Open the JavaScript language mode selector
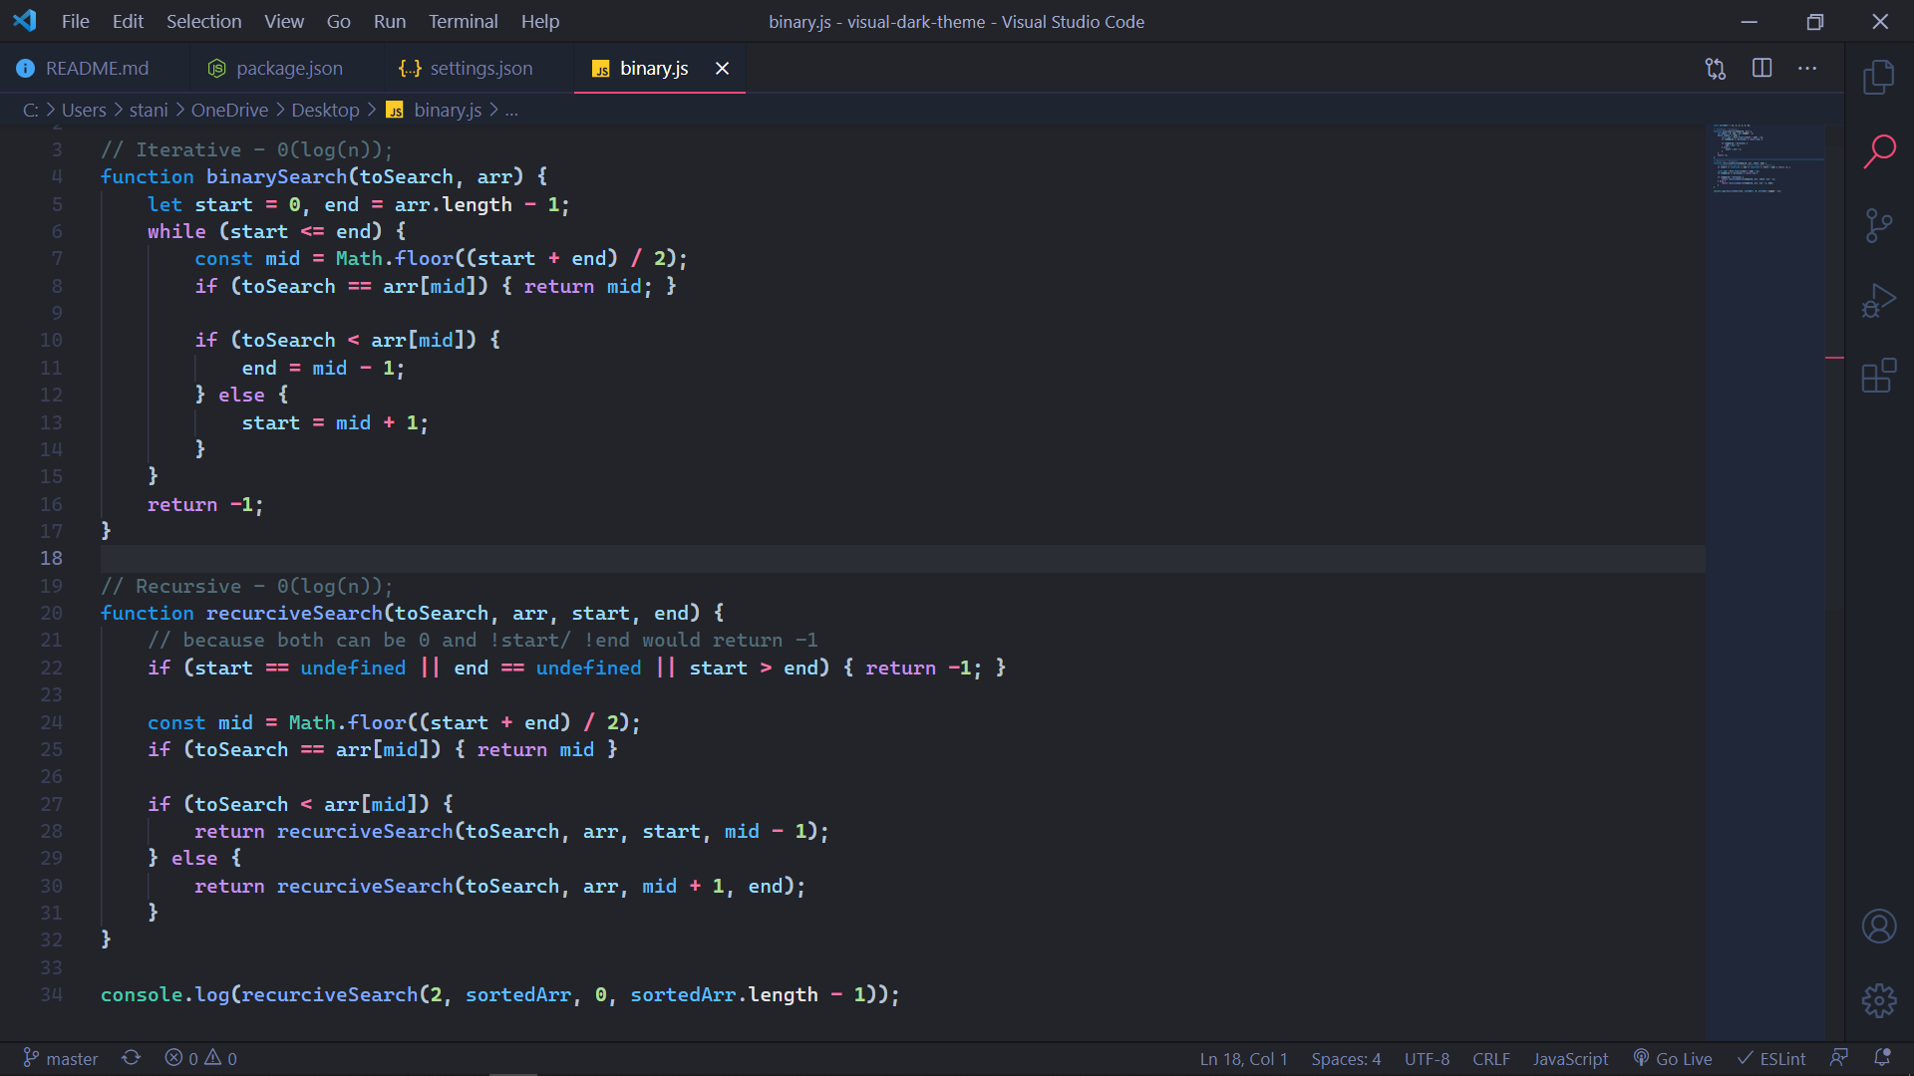 tap(1570, 1058)
